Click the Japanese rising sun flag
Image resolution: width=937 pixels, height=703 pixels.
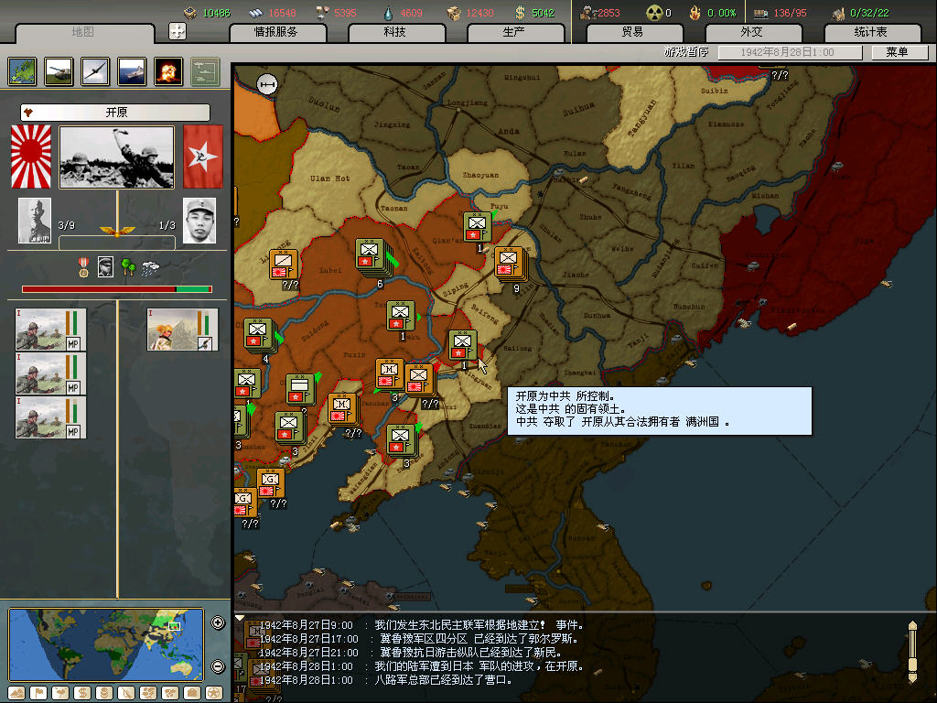(x=31, y=157)
